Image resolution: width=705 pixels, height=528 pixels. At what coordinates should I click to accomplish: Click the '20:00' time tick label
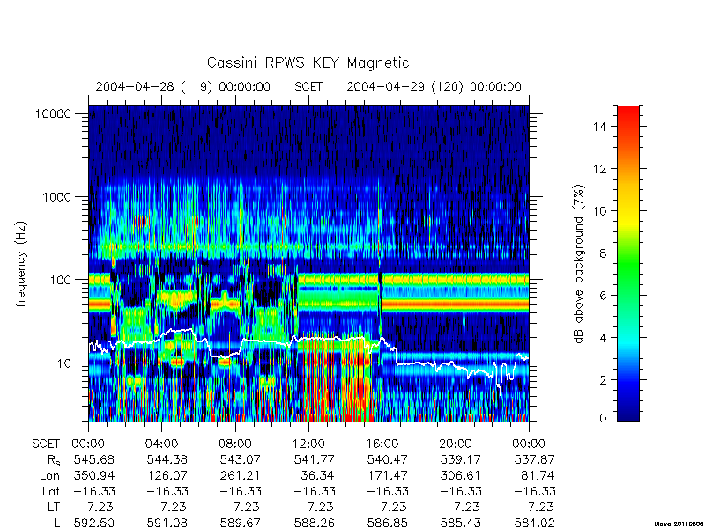pyautogui.click(x=456, y=444)
